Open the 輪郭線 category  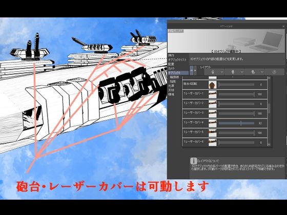click(174, 77)
